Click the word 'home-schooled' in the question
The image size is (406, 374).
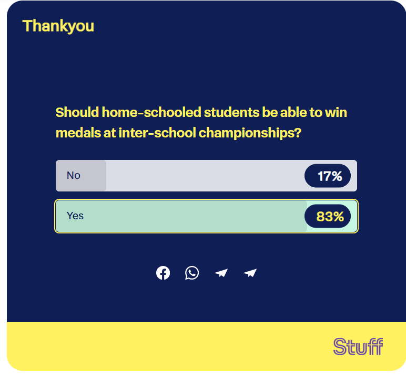[x=151, y=112]
